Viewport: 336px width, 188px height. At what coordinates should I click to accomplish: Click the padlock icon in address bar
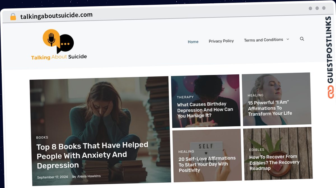13,17
